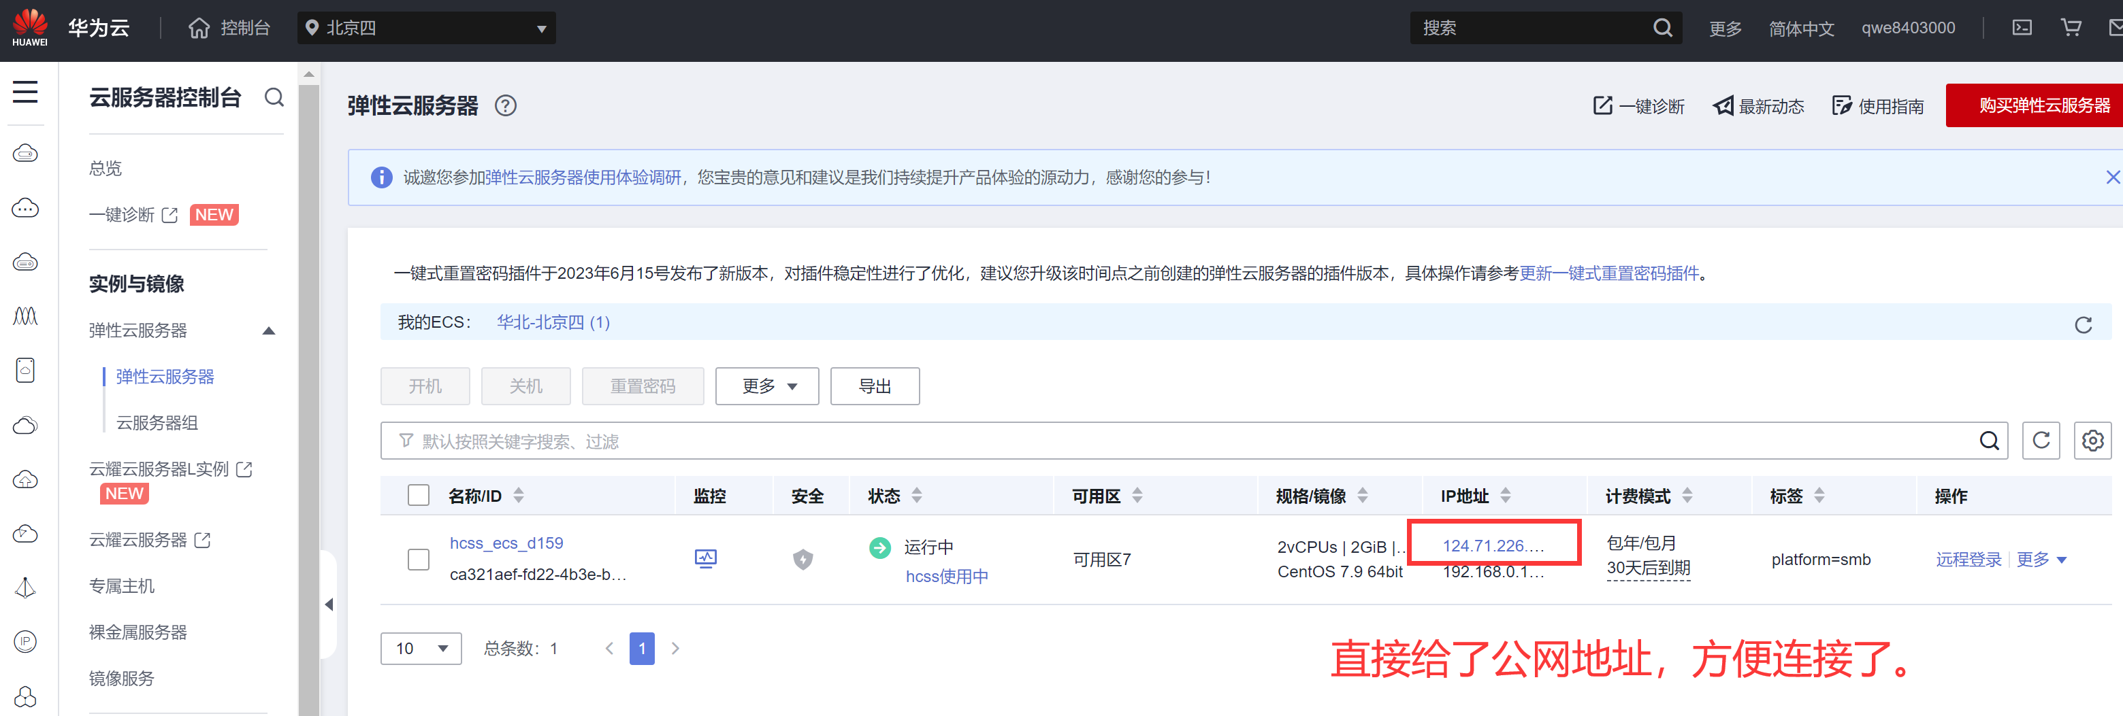Tick the checkbox for hcss_ecs_d159
Viewport: 2123px width, 716px height.
[419, 560]
